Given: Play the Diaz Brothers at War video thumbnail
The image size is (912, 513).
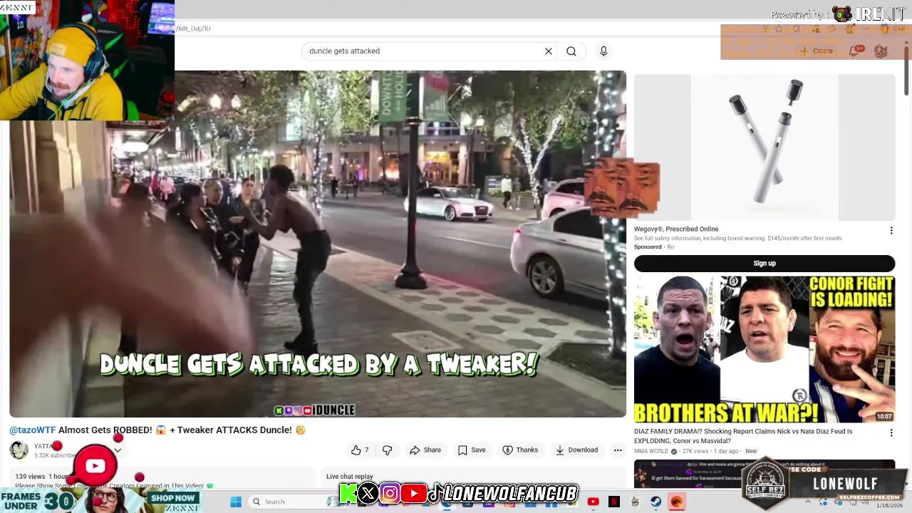Looking at the screenshot, I should pyautogui.click(x=765, y=349).
